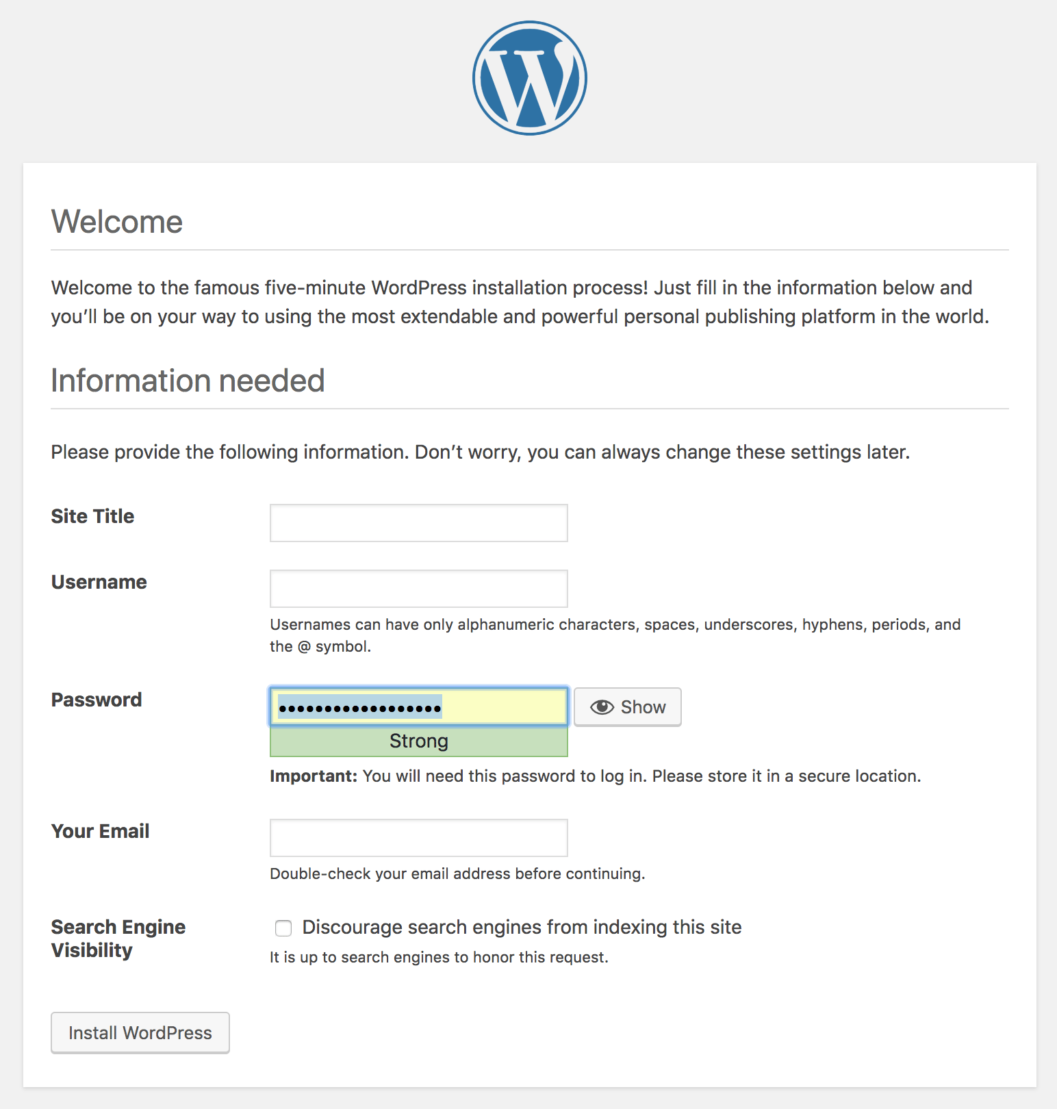Click the Strong password strength indicator
This screenshot has width=1057, height=1109.
click(418, 741)
